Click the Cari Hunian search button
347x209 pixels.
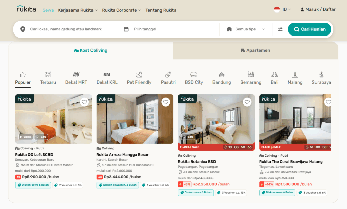pos(309,29)
